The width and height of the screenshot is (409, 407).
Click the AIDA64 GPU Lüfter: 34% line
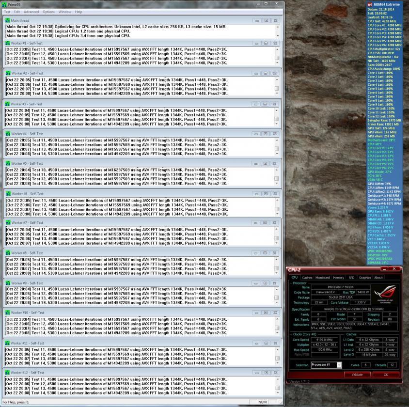(379, 184)
